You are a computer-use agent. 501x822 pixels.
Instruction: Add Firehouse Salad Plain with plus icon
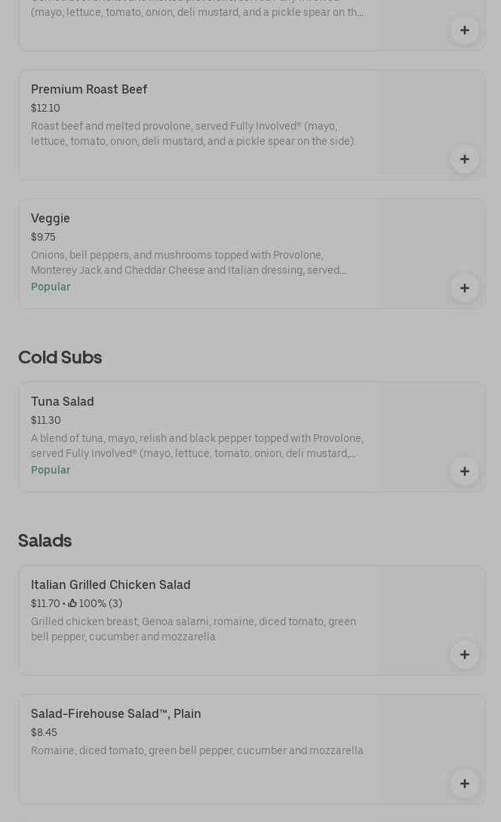[x=465, y=784]
